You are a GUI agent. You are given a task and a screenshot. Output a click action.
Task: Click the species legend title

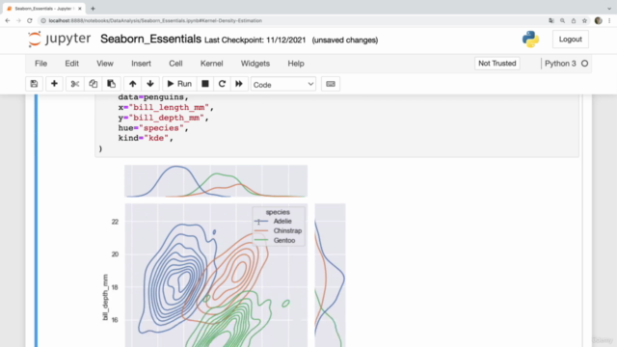click(278, 212)
